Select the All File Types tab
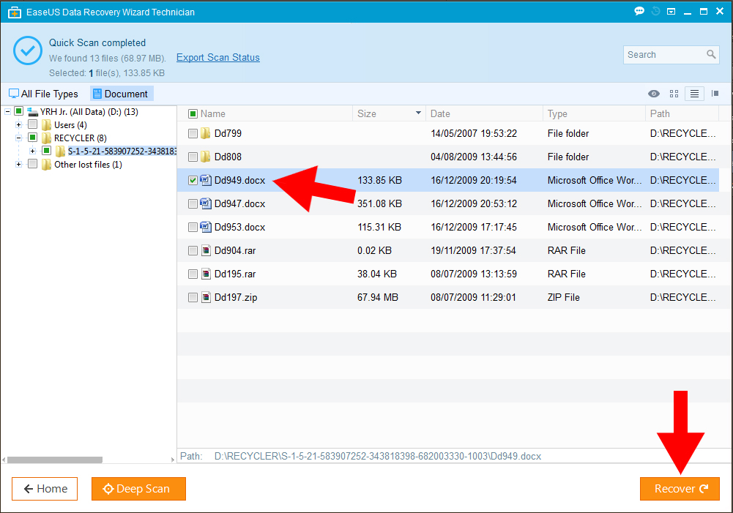The height and width of the screenshot is (513, 733). click(43, 94)
